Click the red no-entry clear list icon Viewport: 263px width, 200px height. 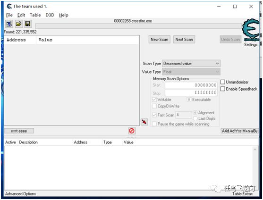click(132, 131)
